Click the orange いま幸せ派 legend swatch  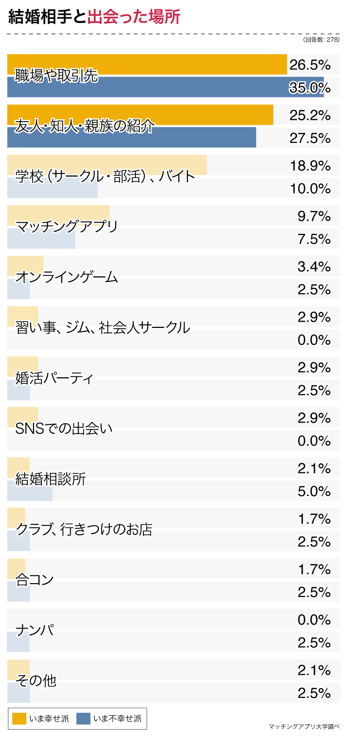point(19,718)
